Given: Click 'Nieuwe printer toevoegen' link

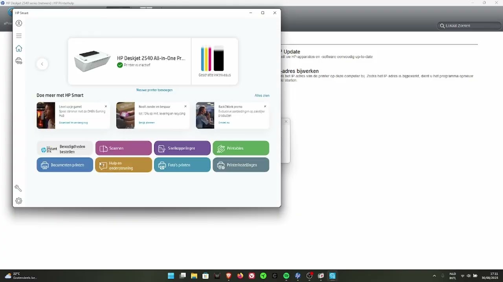Looking at the screenshot, I should 154,90.
